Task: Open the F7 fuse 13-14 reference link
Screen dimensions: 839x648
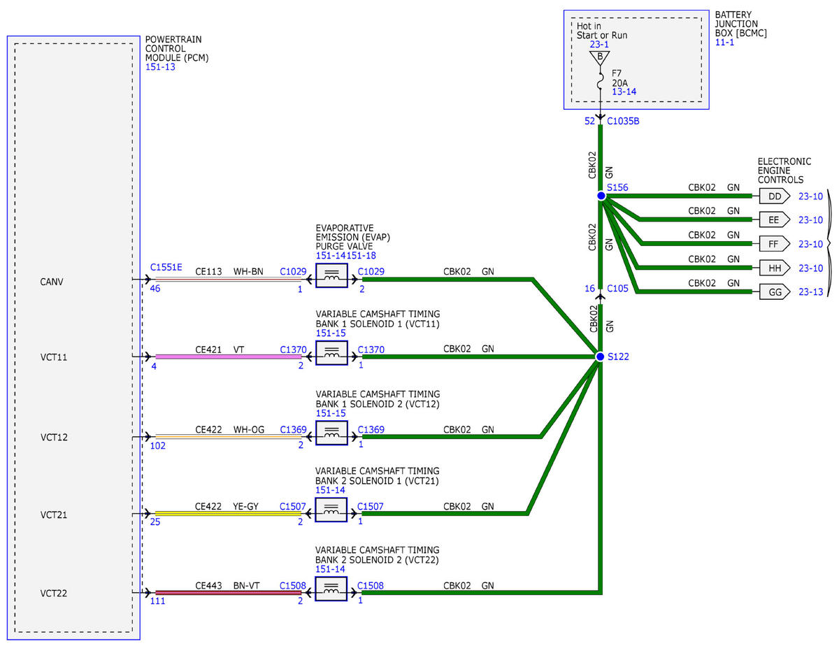Action: click(623, 92)
